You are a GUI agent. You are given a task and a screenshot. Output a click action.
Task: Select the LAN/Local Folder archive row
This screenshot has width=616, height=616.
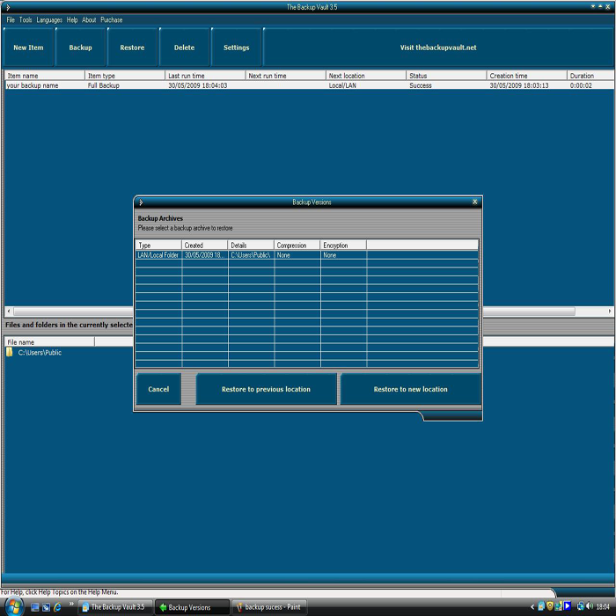pos(307,255)
